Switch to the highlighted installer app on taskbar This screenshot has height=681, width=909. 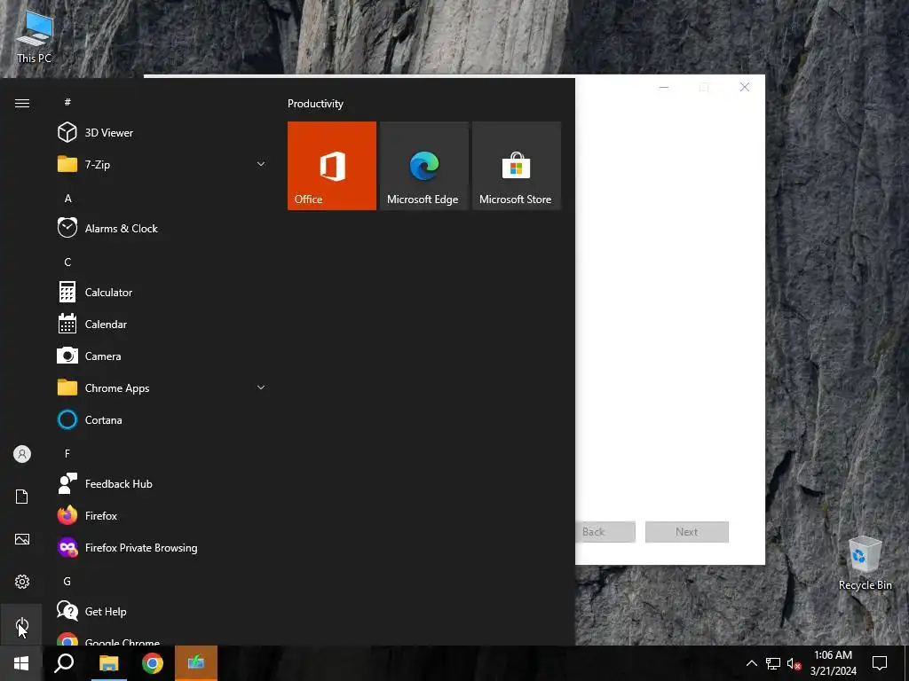click(x=196, y=663)
